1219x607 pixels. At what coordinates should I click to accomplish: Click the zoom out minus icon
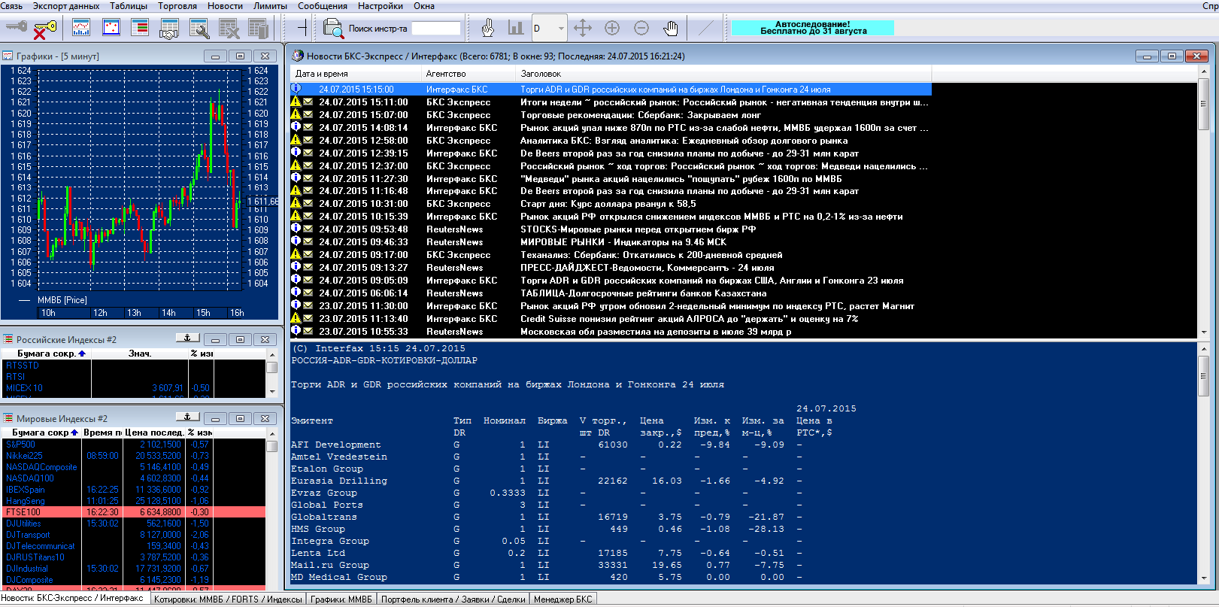[x=641, y=29]
